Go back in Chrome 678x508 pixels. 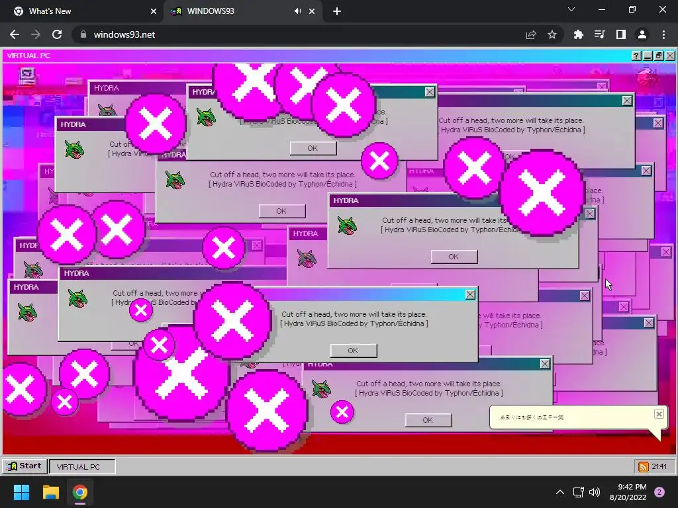tap(15, 34)
